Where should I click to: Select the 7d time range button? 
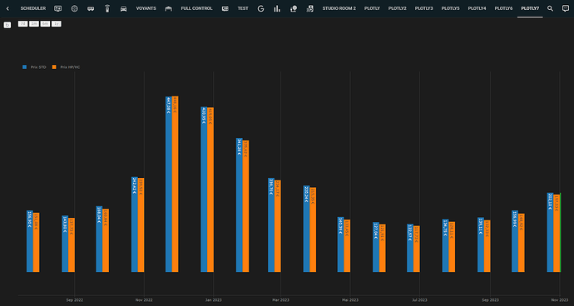pyautogui.click(x=22, y=24)
